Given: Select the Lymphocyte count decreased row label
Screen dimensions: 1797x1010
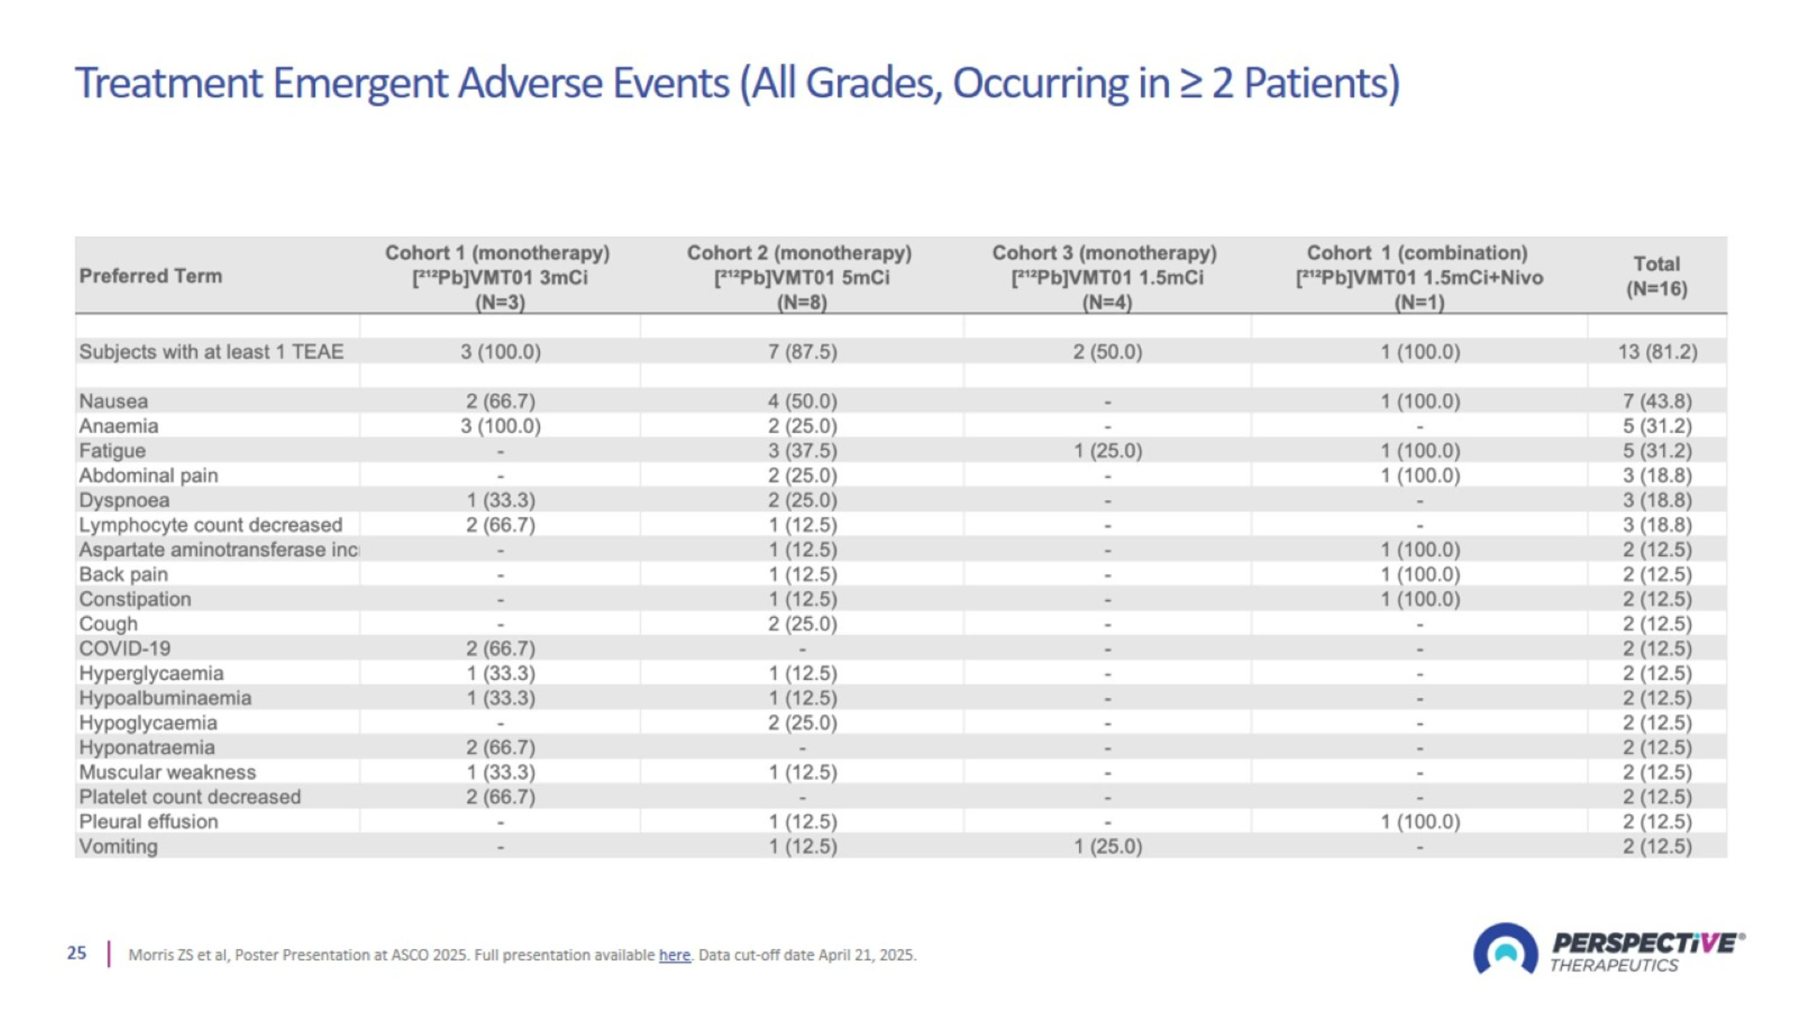Looking at the screenshot, I should point(211,525).
